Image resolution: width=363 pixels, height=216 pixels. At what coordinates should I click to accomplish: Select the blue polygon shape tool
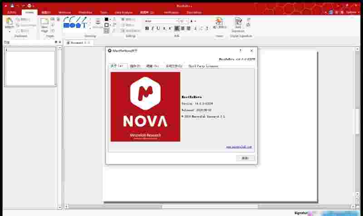point(78,25)
